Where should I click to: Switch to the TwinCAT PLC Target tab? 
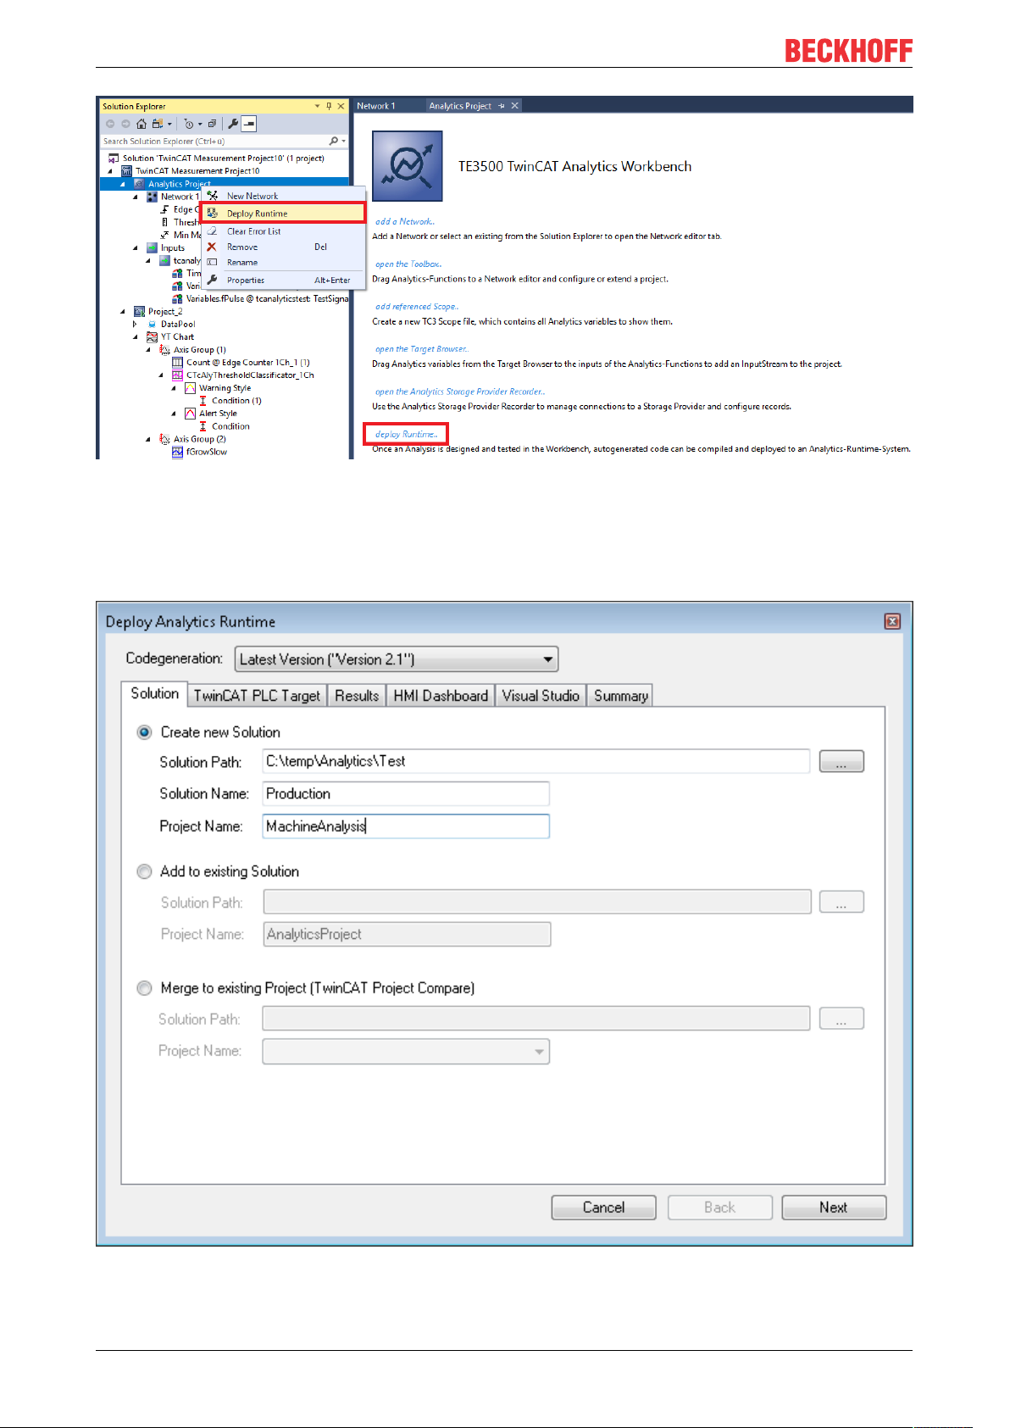click(257, 696)
